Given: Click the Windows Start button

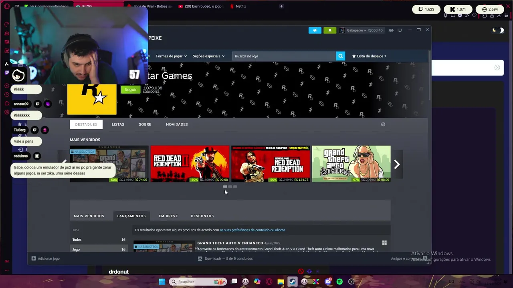Looking at the screenshot, I should click(162, 282).
